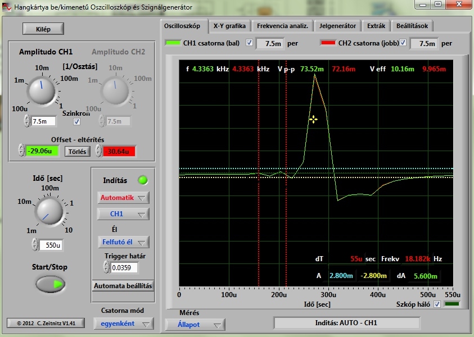Click the CH1 7.5m per division field
Screen dimensions: 474x337
point(270,44)
